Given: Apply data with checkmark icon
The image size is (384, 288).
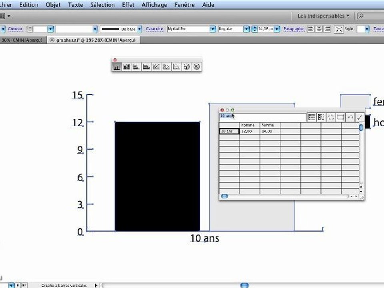Looking at the screenshot, I should 360,117.
